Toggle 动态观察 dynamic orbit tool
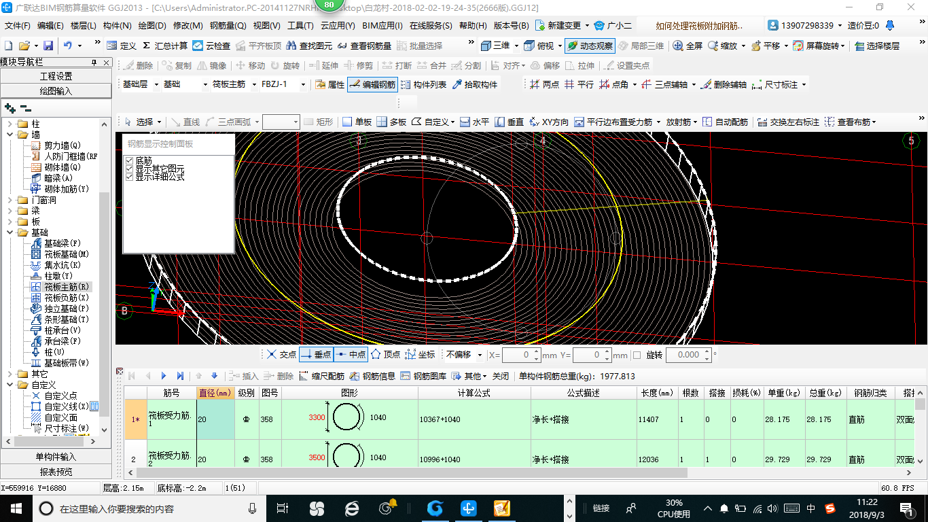 coord(590,46)
